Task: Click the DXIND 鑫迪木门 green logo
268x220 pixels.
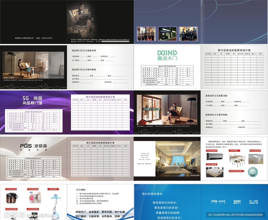Action: coord(167,55)
